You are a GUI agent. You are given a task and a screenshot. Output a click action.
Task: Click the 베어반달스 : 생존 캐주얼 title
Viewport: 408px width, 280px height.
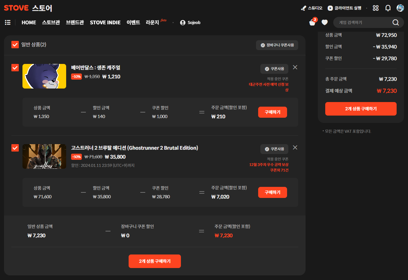click(x=96, y=68)
